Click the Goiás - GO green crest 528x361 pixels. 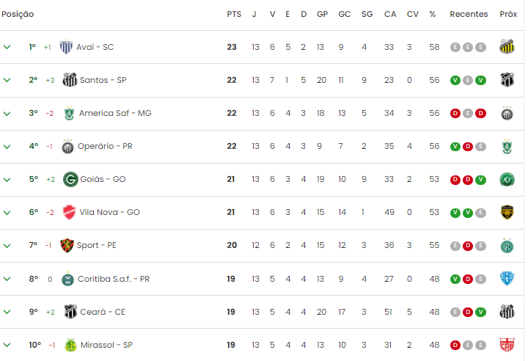pyautogui.click(x=70, y=179)
